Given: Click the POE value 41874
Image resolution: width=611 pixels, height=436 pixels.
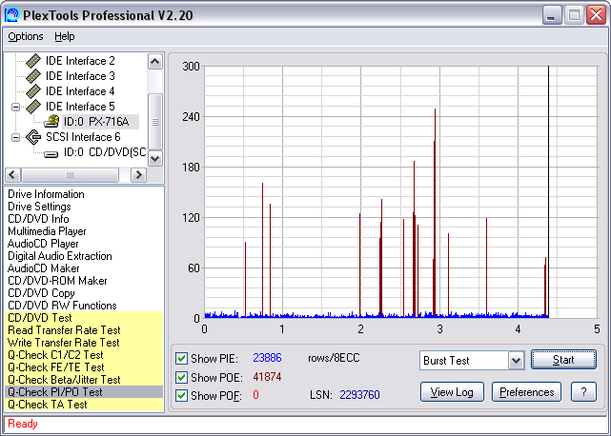Looking at the screenshot, I should point(267,377).
